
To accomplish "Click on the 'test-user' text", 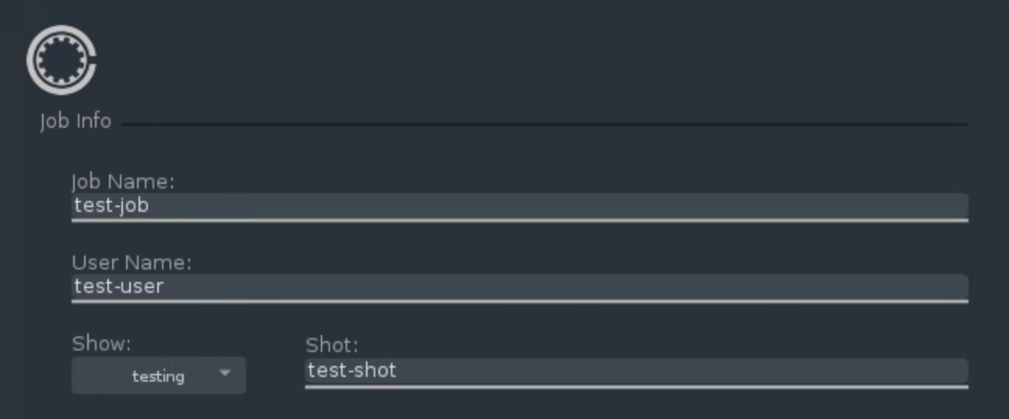I will tap(118, 286).
